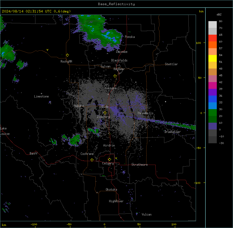Screen dimensions: 233x228
Task: Click the HighRiver label
Action: 116,201
